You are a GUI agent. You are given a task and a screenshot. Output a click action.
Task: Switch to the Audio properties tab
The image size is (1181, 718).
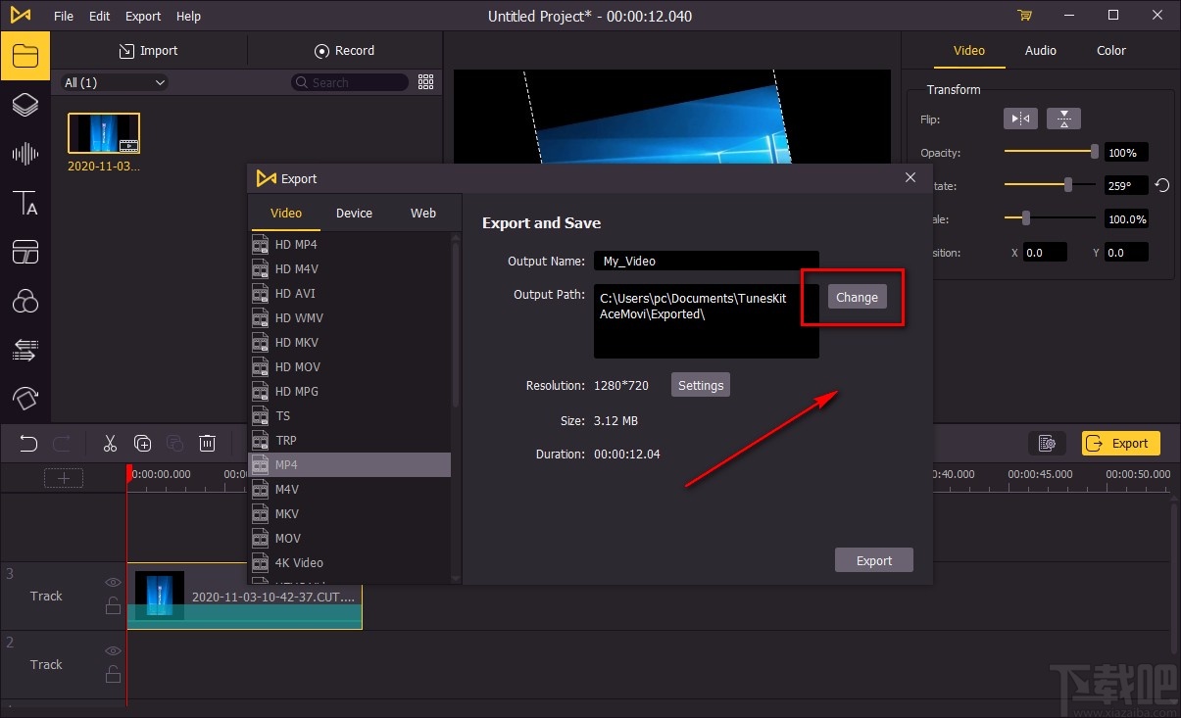pyautogui.click(x=1041, y=50)
